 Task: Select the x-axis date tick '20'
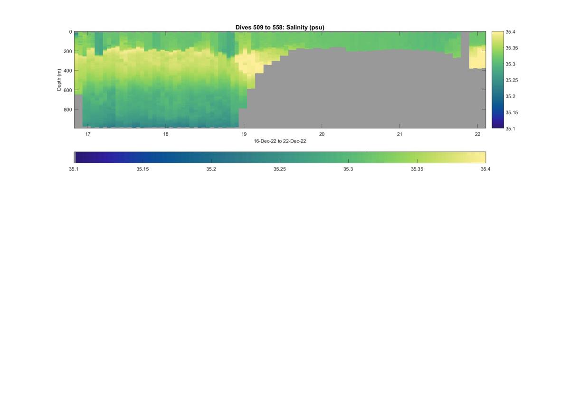click(322, 134)
